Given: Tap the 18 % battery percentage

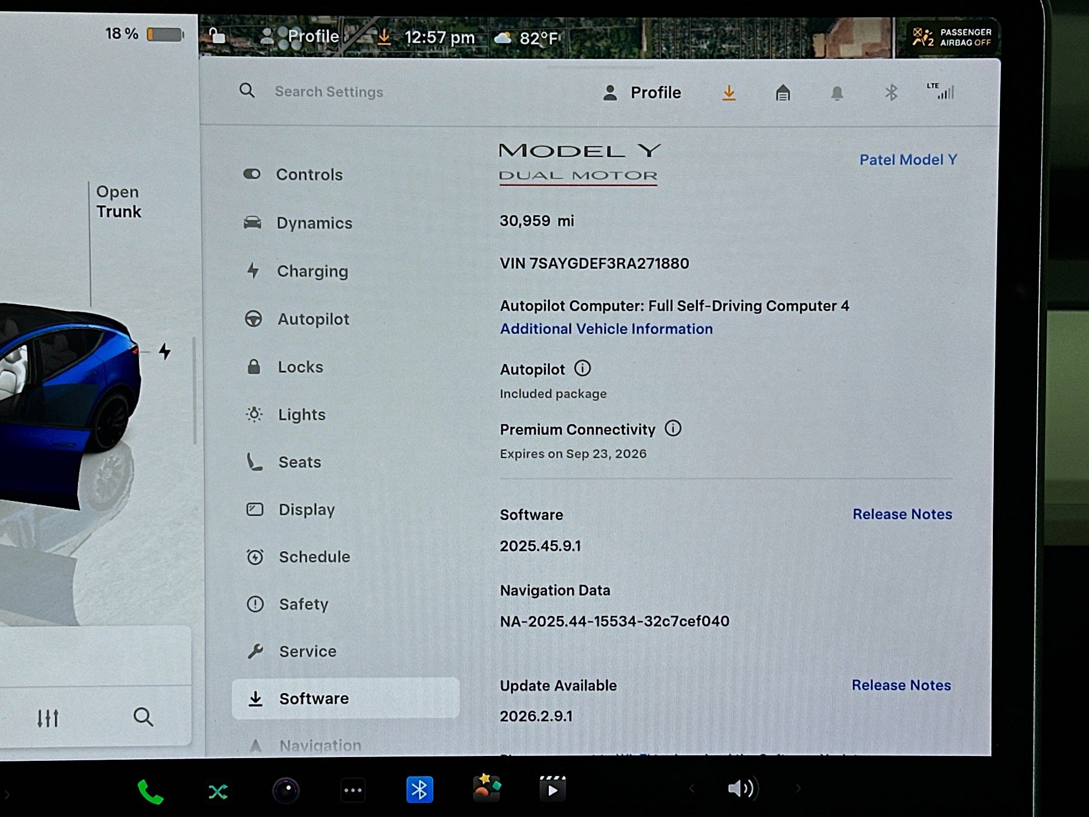Looking at the screenshot, I should click(122, 34).
